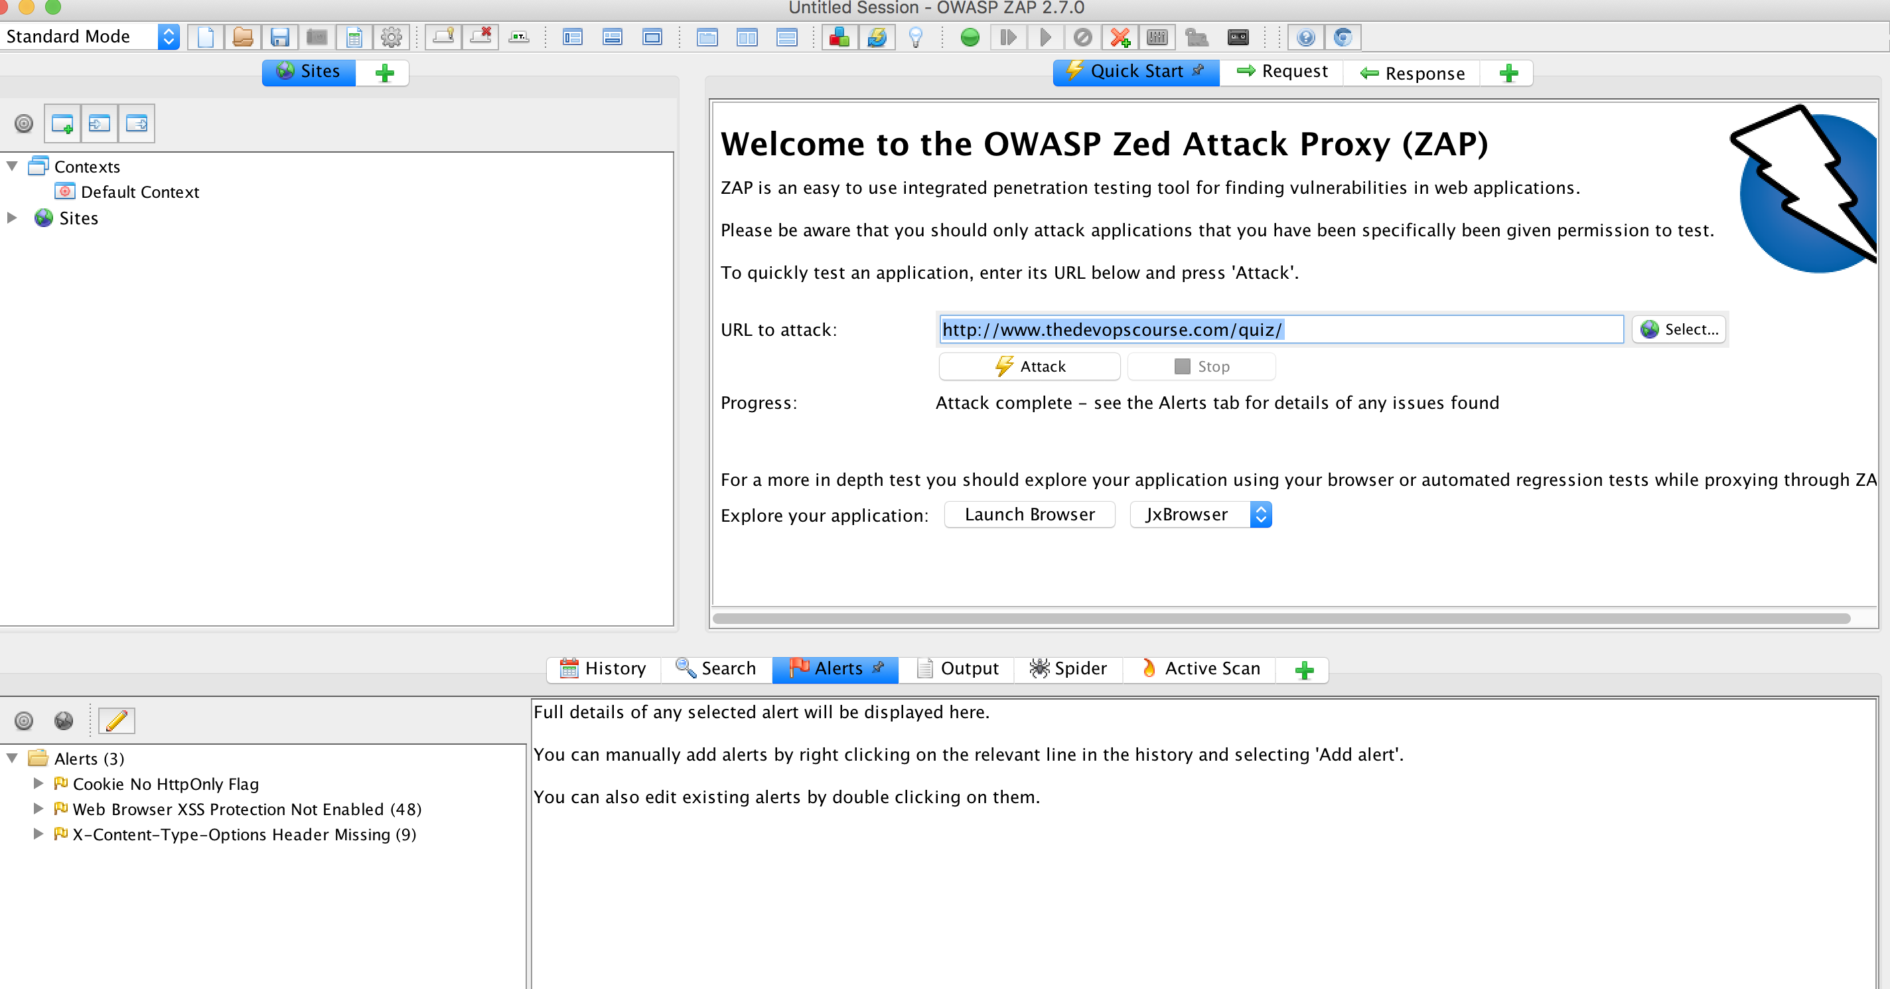
Task: Click Import Context icon in Sites panel
Action: 100,123
